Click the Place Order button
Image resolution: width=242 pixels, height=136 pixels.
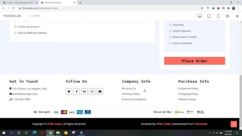tap(194, 61)
